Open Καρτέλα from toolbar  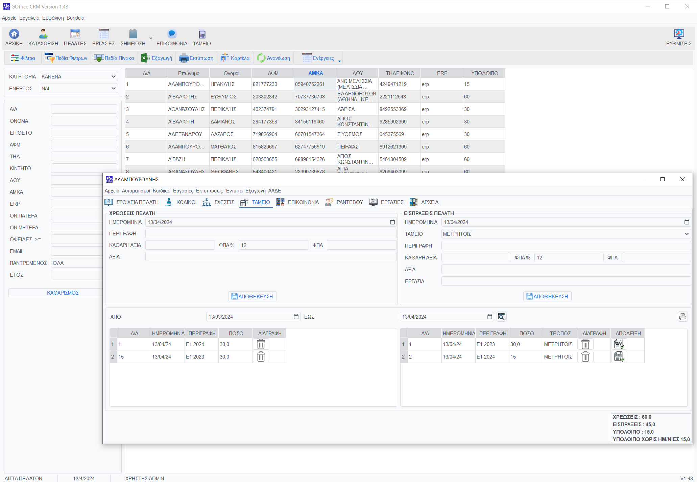tap(235, 58)
